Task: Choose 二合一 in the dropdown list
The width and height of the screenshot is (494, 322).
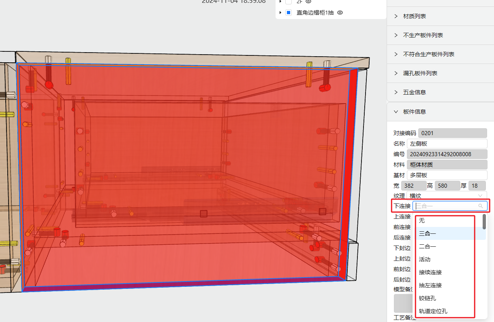Action: pyautogui.click(x=428, y=246)
